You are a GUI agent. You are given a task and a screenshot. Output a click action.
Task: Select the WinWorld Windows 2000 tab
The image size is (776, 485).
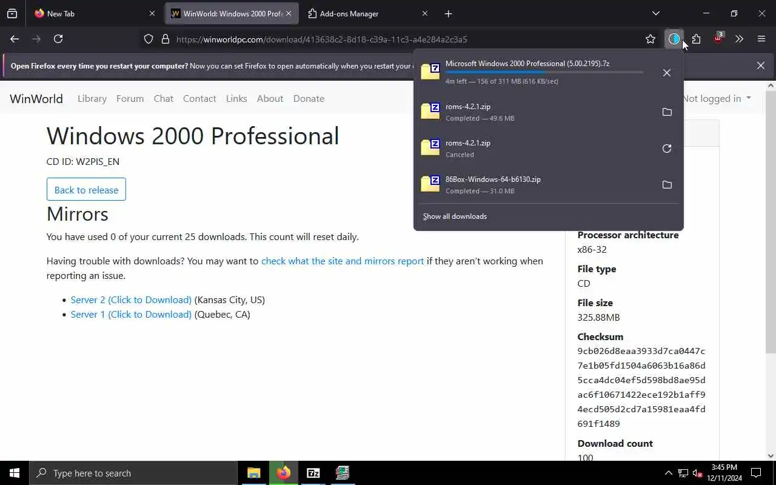(231, 13)
